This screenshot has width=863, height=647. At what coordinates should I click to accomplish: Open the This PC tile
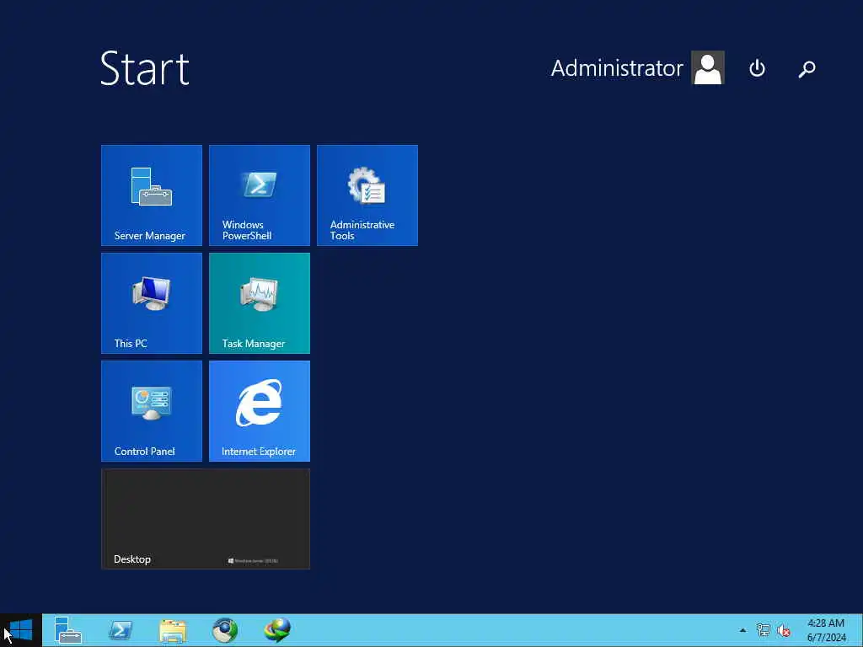152,303
